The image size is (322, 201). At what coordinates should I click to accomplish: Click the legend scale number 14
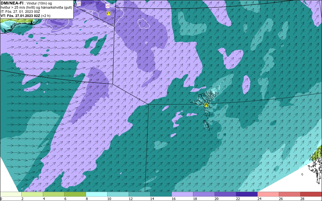(x=152, y=199)
